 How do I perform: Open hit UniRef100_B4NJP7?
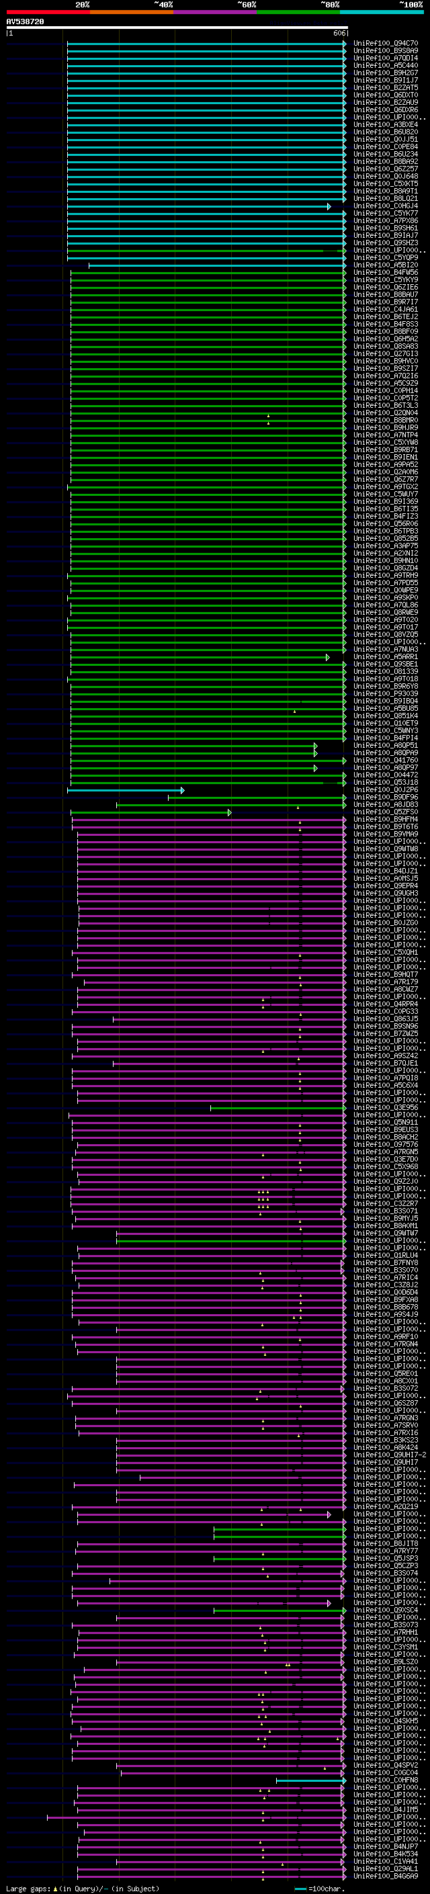pos(386,1846)
